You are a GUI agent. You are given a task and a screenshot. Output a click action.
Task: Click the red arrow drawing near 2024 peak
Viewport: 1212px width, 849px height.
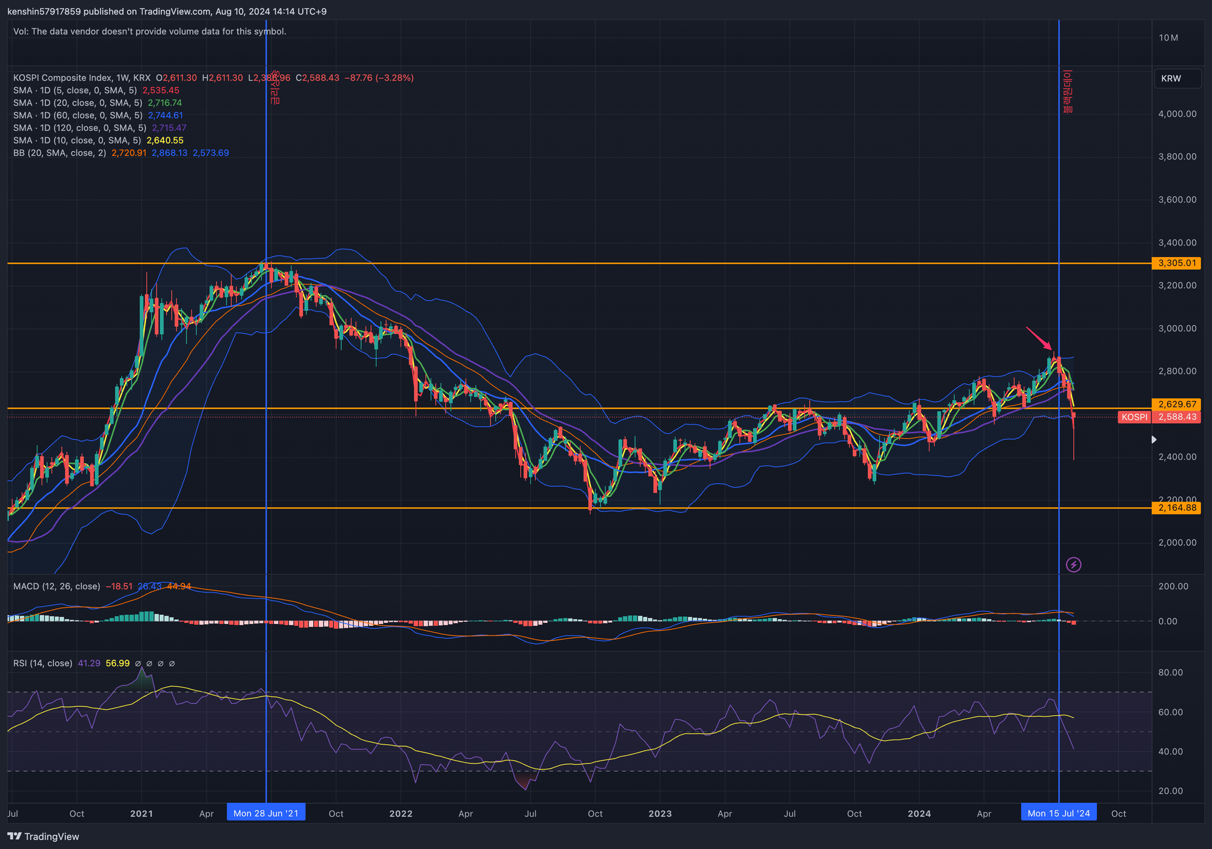coord(1039,338)
